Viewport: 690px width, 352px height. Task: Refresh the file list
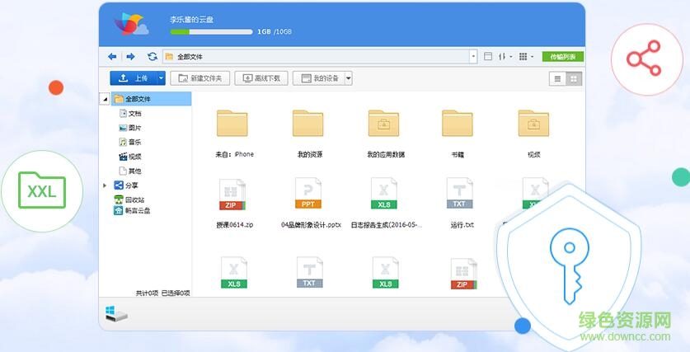(153, 56)
